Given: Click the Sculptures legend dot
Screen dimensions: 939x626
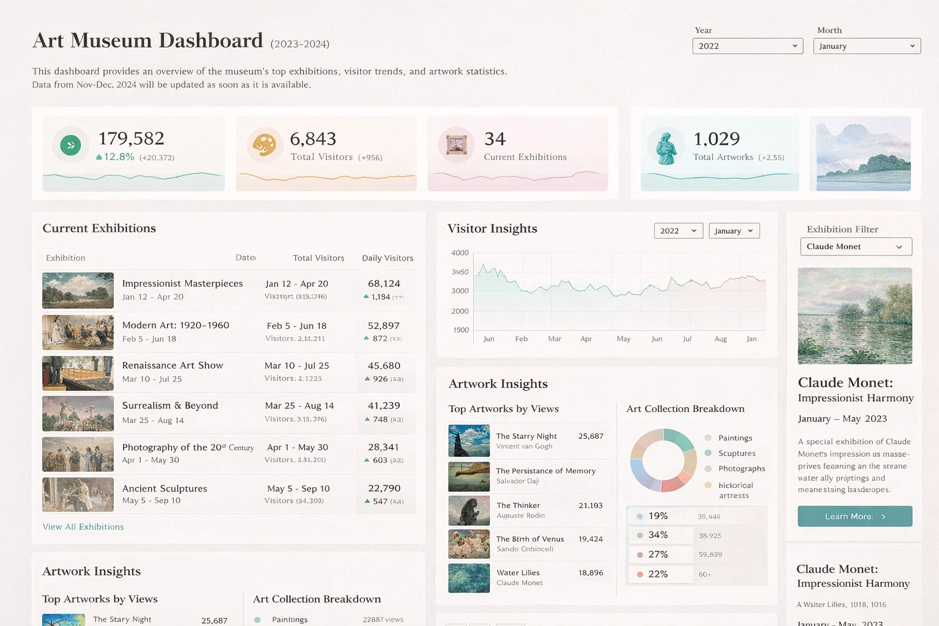Looking at the screenshot, I should click(x=708, y=453).
